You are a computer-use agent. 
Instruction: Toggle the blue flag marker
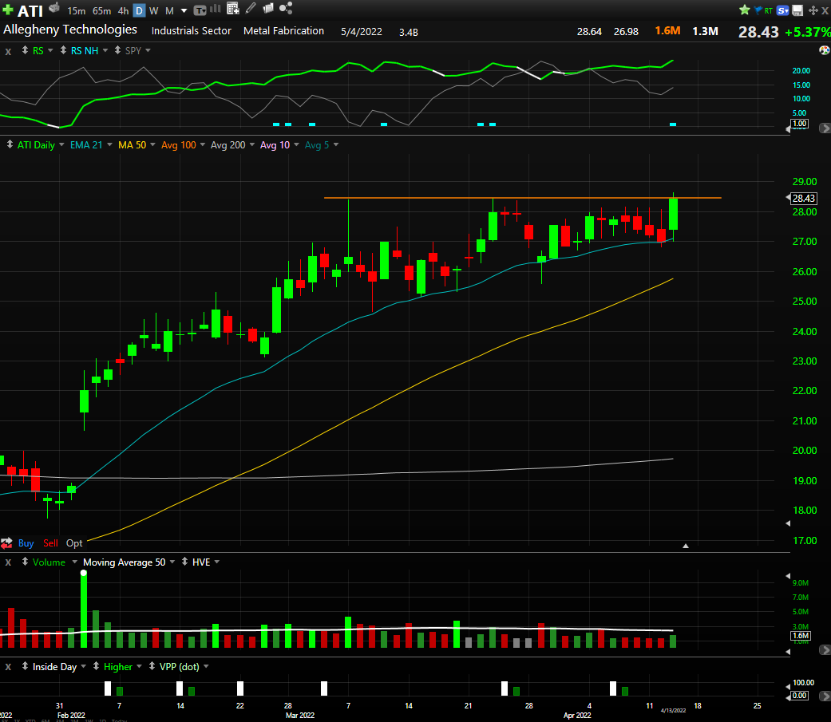pyautogui.click(x=758, y=10)
